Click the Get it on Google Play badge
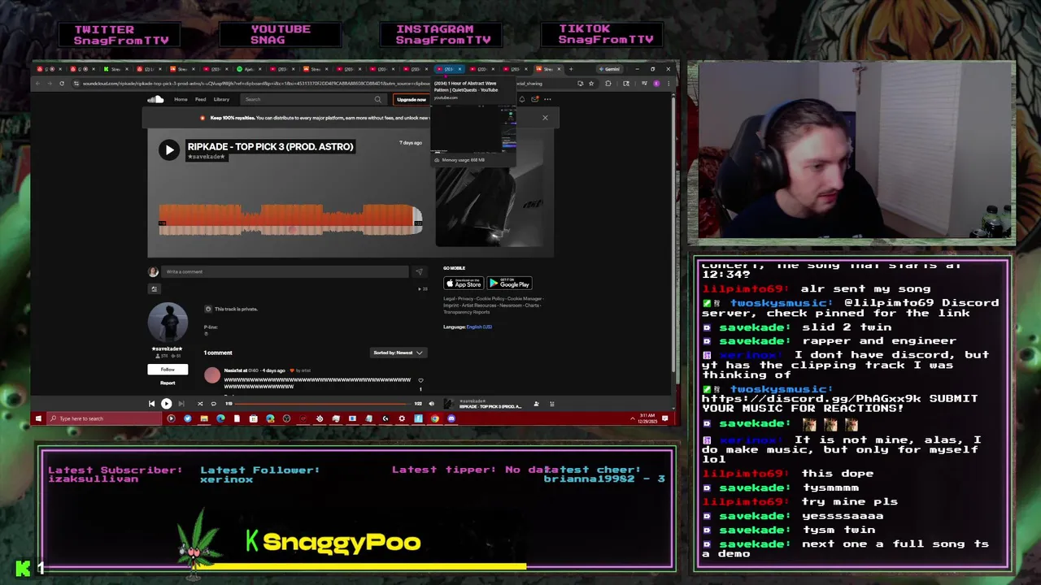The image size is (1041, 585). coord(509,284)
